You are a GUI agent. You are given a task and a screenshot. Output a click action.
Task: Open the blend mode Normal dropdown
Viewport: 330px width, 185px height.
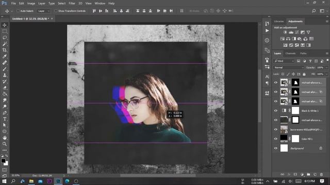[289, 67]
